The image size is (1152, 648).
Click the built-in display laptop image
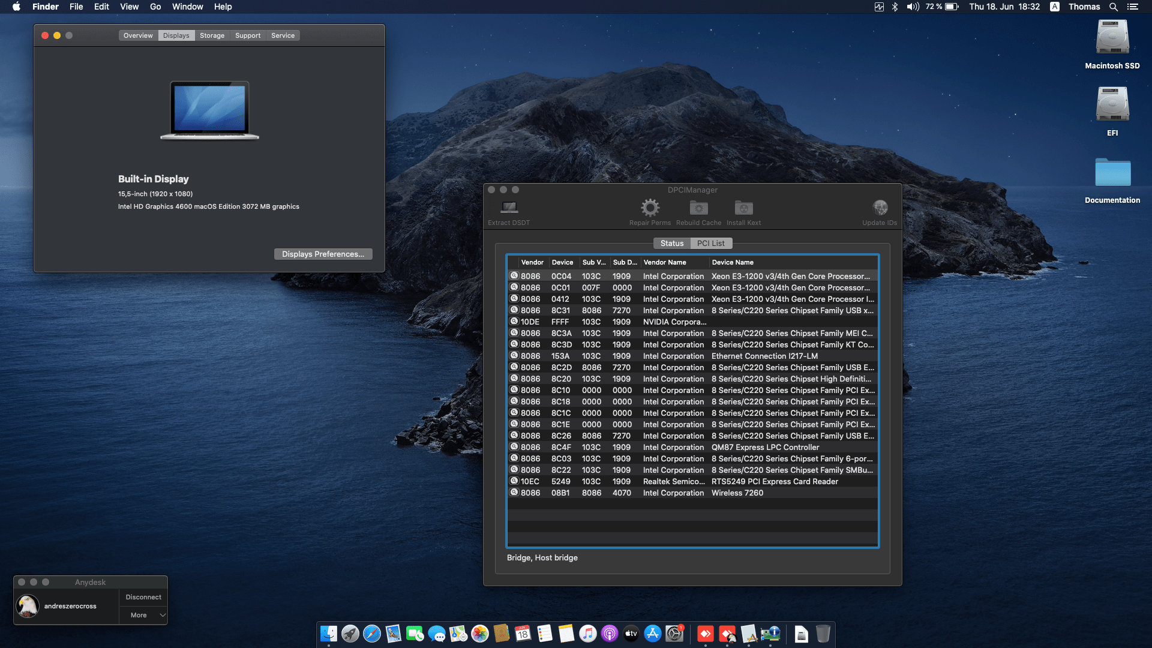coord(209,110)
